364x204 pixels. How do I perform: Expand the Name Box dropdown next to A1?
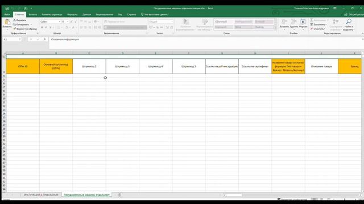click(20, 39)
